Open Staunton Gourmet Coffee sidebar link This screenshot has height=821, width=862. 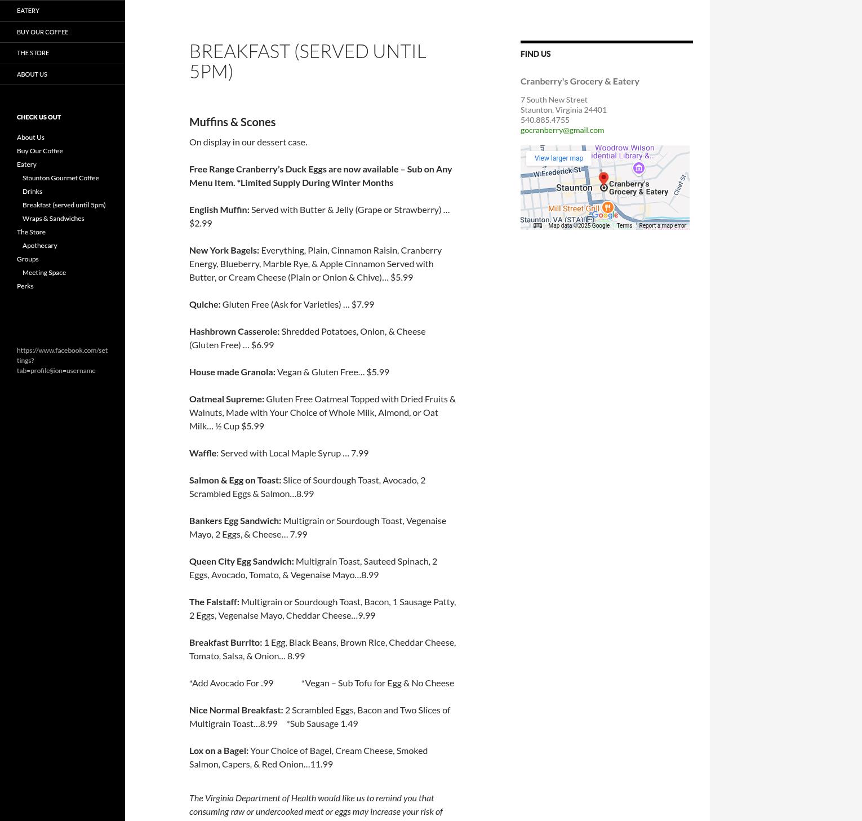[60, 178]
